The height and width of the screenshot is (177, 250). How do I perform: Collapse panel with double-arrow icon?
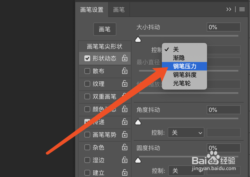(229, 9)
